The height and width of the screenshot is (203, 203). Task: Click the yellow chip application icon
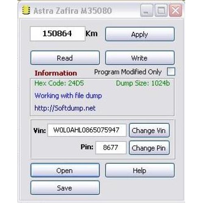[x=26, y=10]
